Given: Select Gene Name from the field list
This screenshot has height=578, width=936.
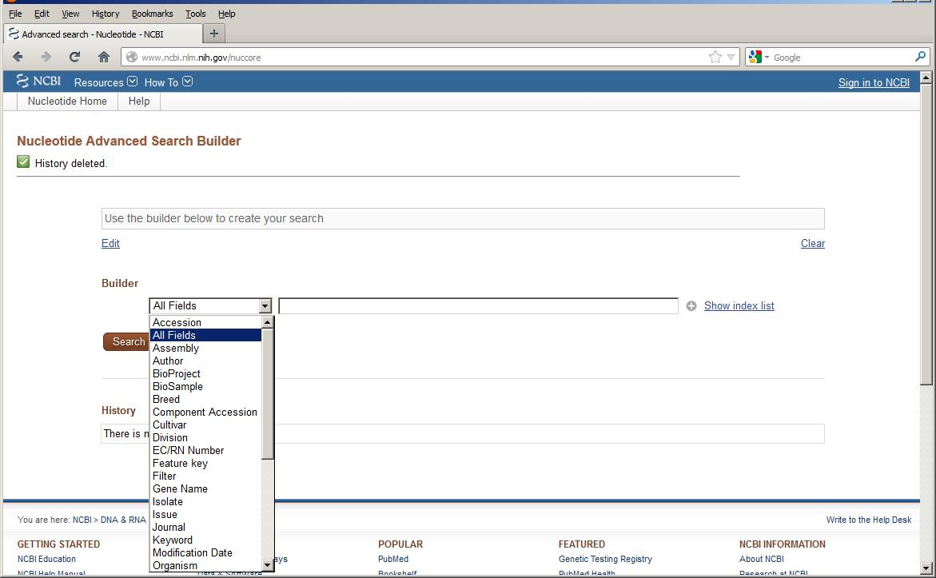Looking at the screenshot, I should [x=206, y=489].
